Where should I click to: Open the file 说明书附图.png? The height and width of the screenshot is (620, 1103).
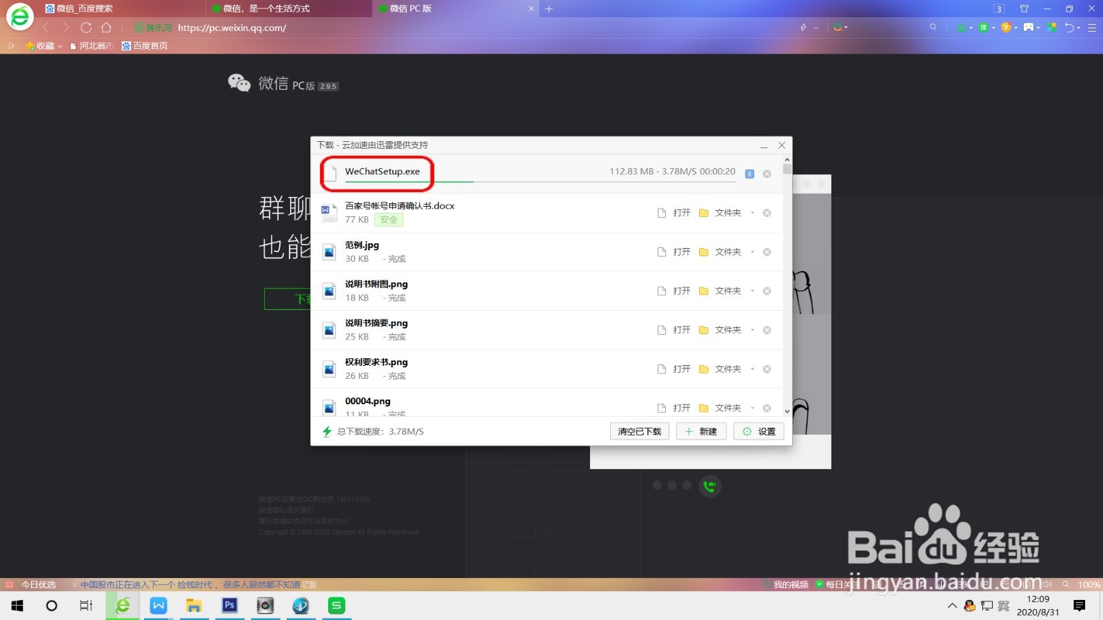tap(674, 291)
